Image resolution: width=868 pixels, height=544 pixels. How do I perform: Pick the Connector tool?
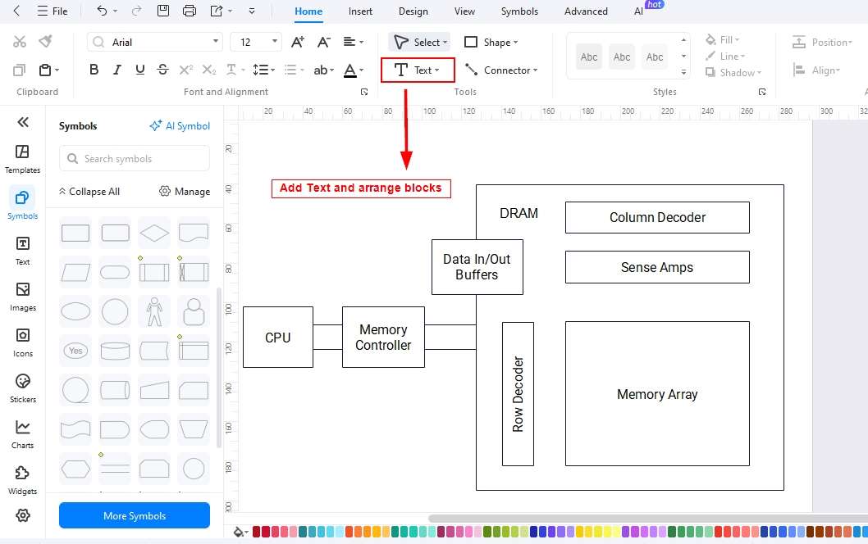pos(501,70)
